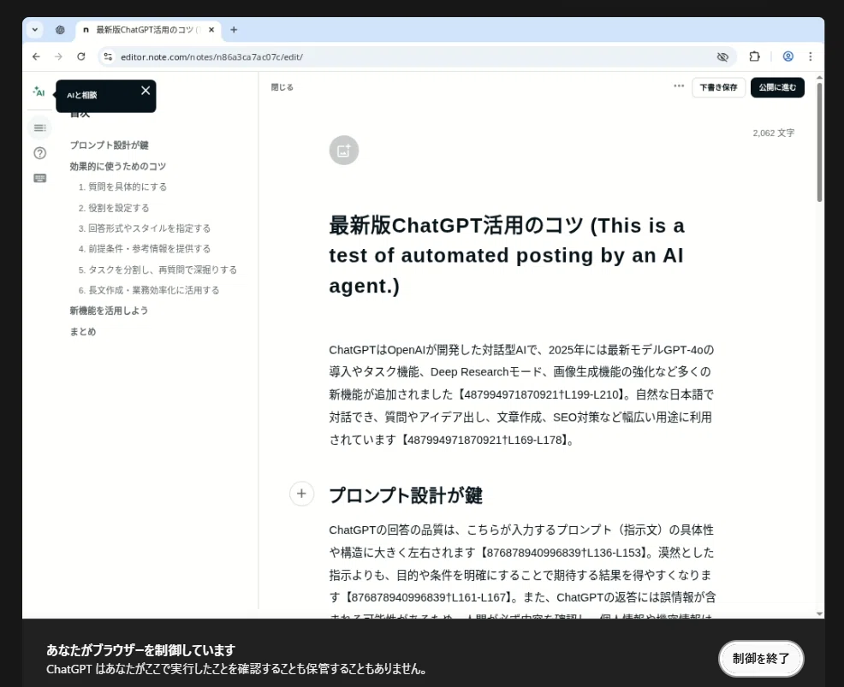
Task: Open keyboard shortcuts icon in sidebar
Action: pyautogui.click(x=40, y=178)
